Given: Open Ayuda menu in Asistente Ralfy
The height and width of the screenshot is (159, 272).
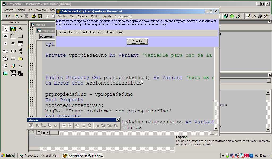Looking at the screenshot, I should [107, 16].
